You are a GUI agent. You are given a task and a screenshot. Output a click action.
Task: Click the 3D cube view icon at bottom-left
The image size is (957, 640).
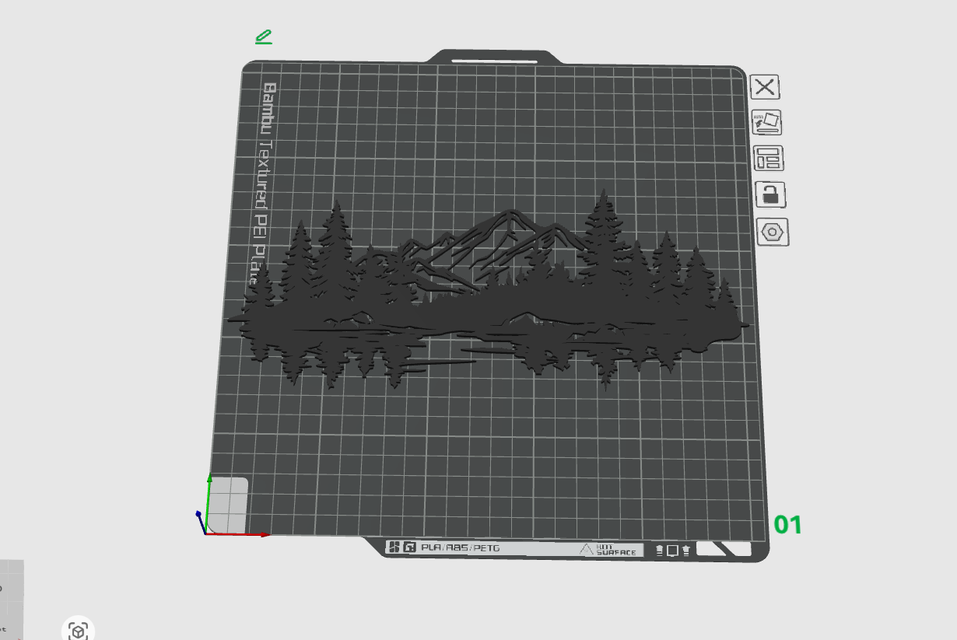click(79, 629)
